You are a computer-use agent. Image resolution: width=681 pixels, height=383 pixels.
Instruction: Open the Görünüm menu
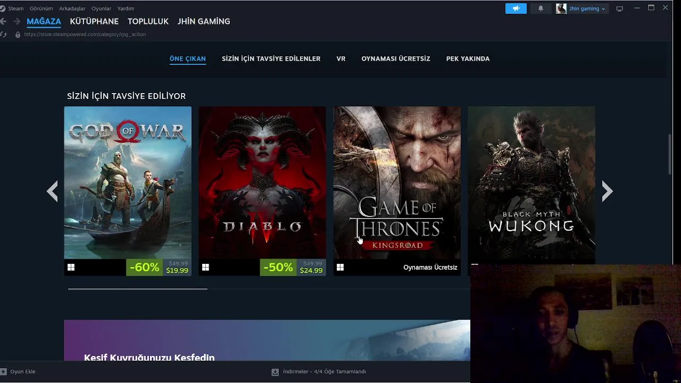(41, 9)
